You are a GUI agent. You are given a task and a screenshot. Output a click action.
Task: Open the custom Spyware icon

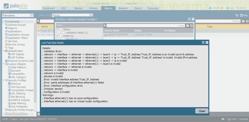point(9,71)
